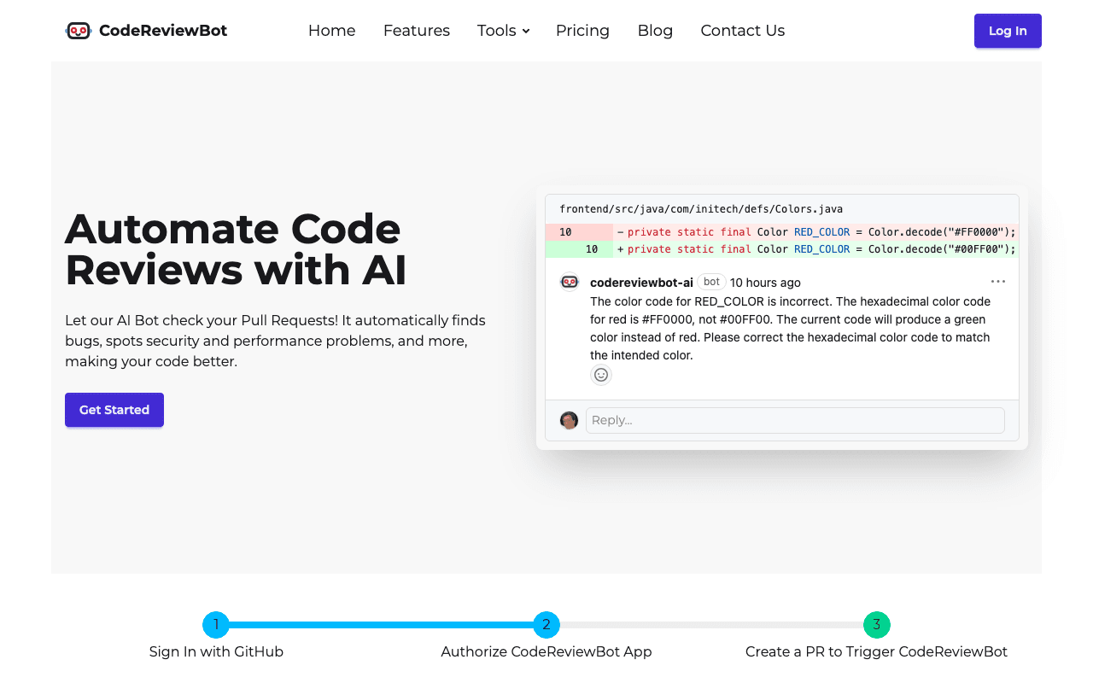Click the 'bot' badge label
This screenshot has width=1093, height=683.
711,282
